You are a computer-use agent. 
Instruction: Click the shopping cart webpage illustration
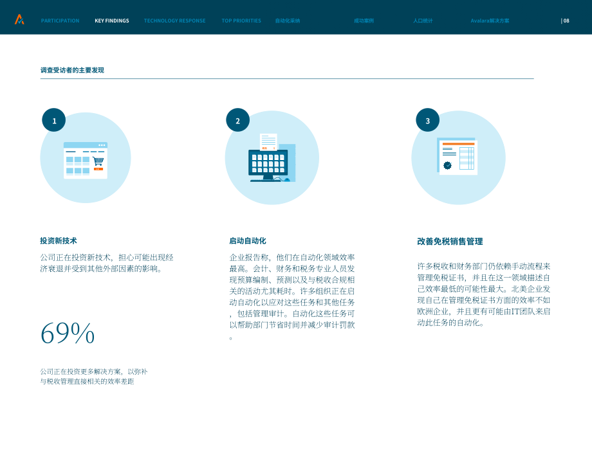(86, 160)
